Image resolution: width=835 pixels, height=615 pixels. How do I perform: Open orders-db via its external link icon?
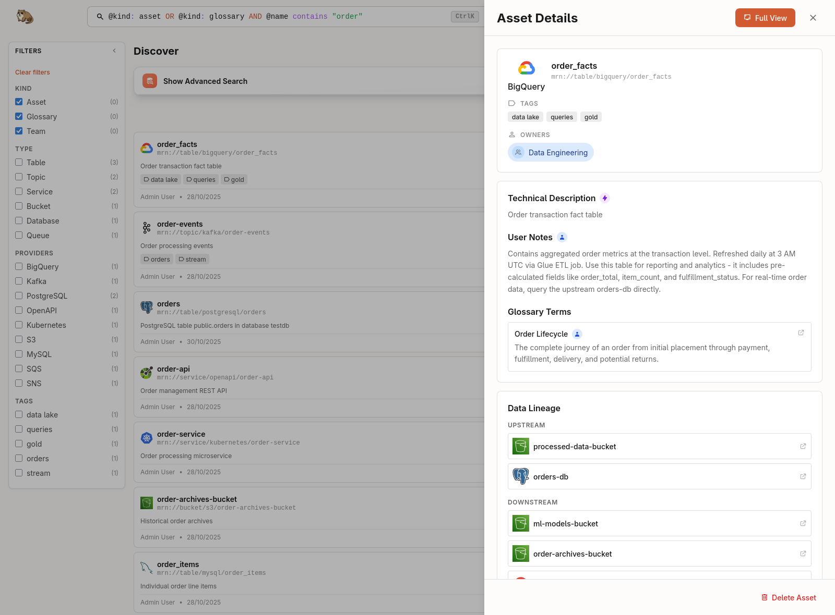(802, 476)
